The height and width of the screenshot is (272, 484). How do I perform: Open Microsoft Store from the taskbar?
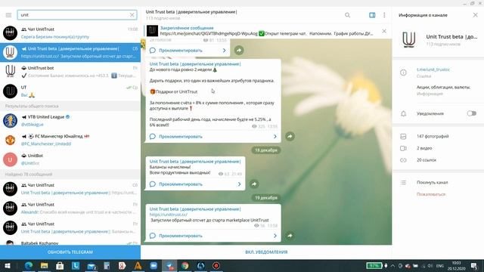[60, 266]
